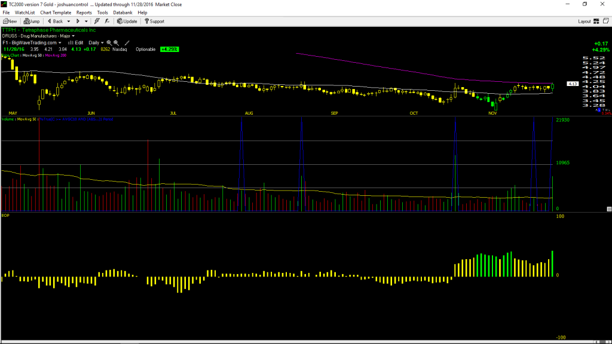Click the MovAvg 50 legend label
The image size is (612, 344).
32,56
